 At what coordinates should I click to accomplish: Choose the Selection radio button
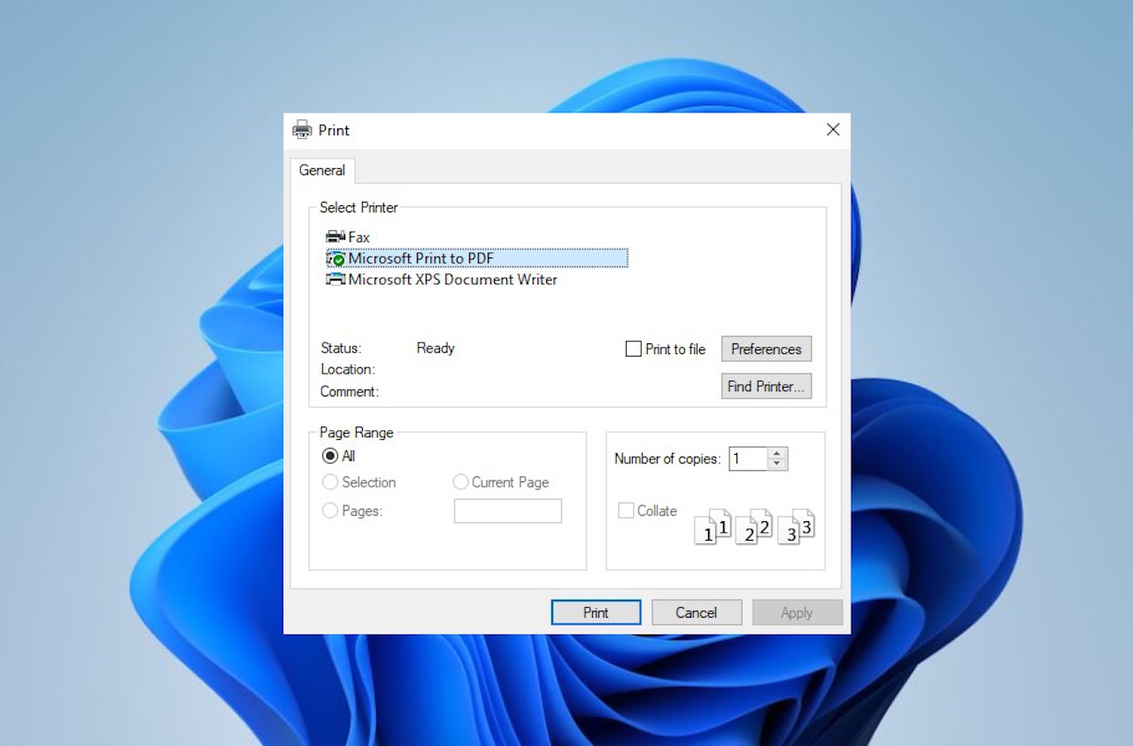point(330,482)
